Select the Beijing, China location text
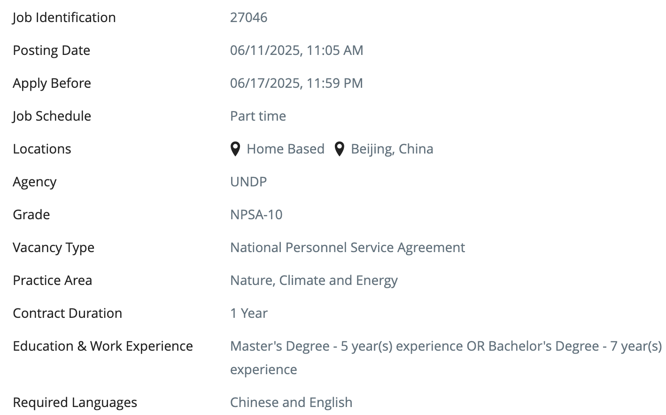This screenshot has height=415, width=666. pyautogui.click(x=392, y=149)
